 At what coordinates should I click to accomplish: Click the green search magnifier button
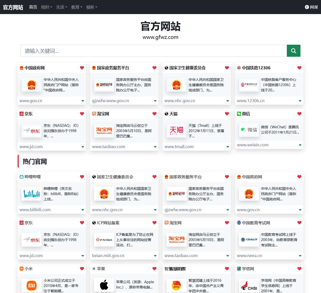(x=293, y=51)
